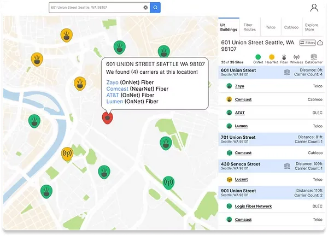Select the 430 Seneca Street site header
The height and width of the screenshot is (236, 328).
(x=272, y=166)
